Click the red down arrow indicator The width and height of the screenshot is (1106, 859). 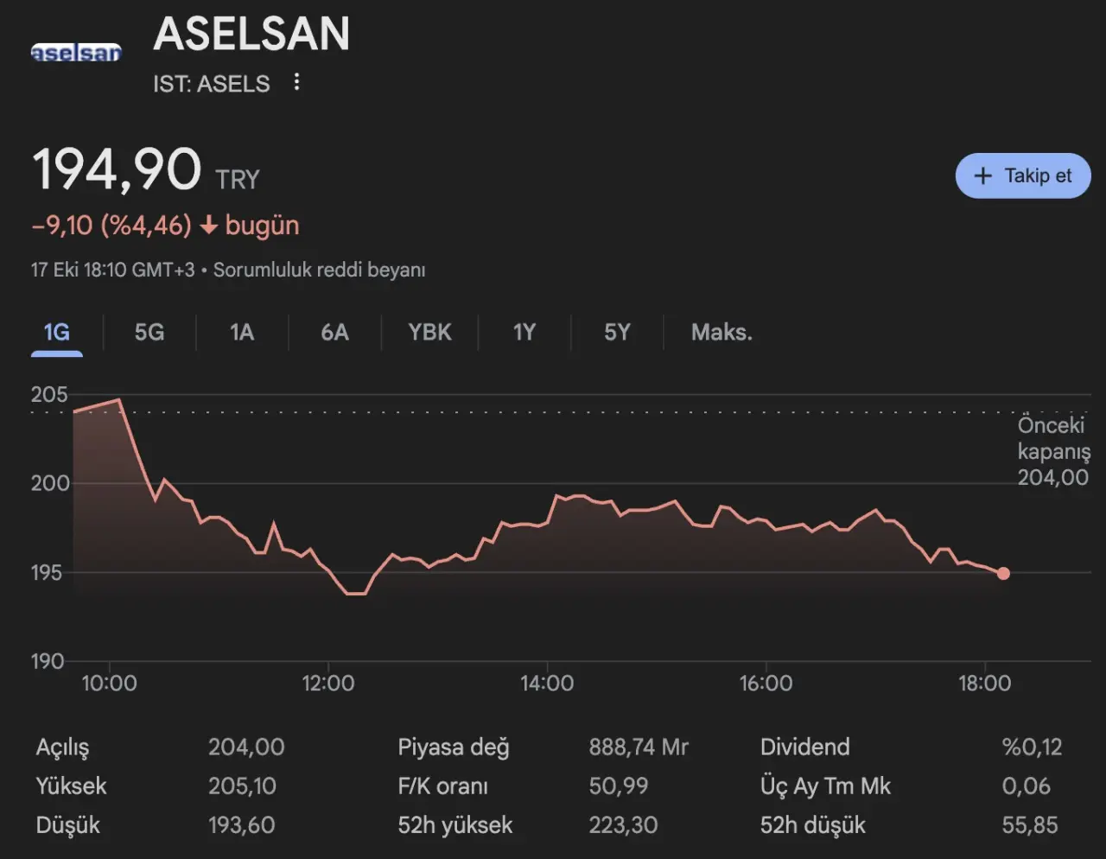pyautogui.click(x=208, y=226)
